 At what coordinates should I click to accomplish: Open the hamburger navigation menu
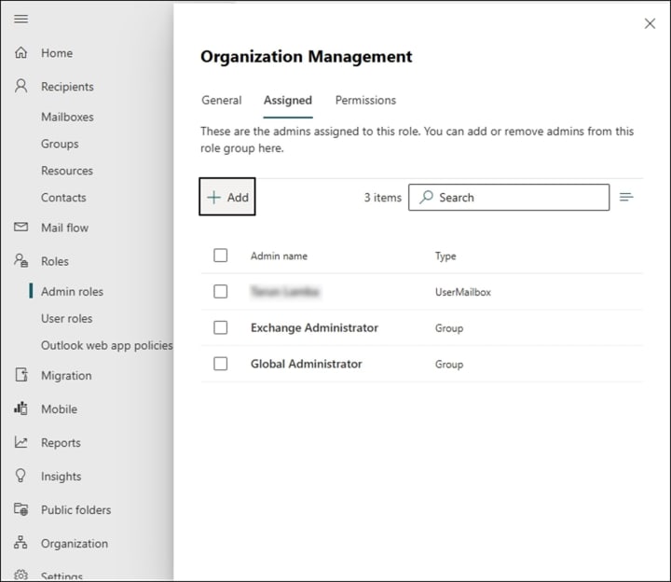21,20
